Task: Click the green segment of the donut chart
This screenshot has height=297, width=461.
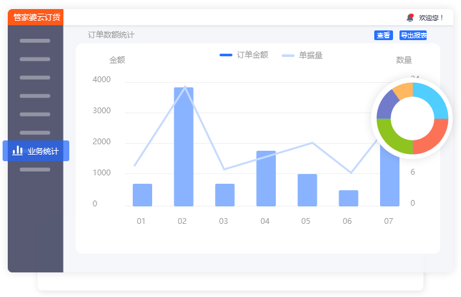Action: (x=393, y=138)
